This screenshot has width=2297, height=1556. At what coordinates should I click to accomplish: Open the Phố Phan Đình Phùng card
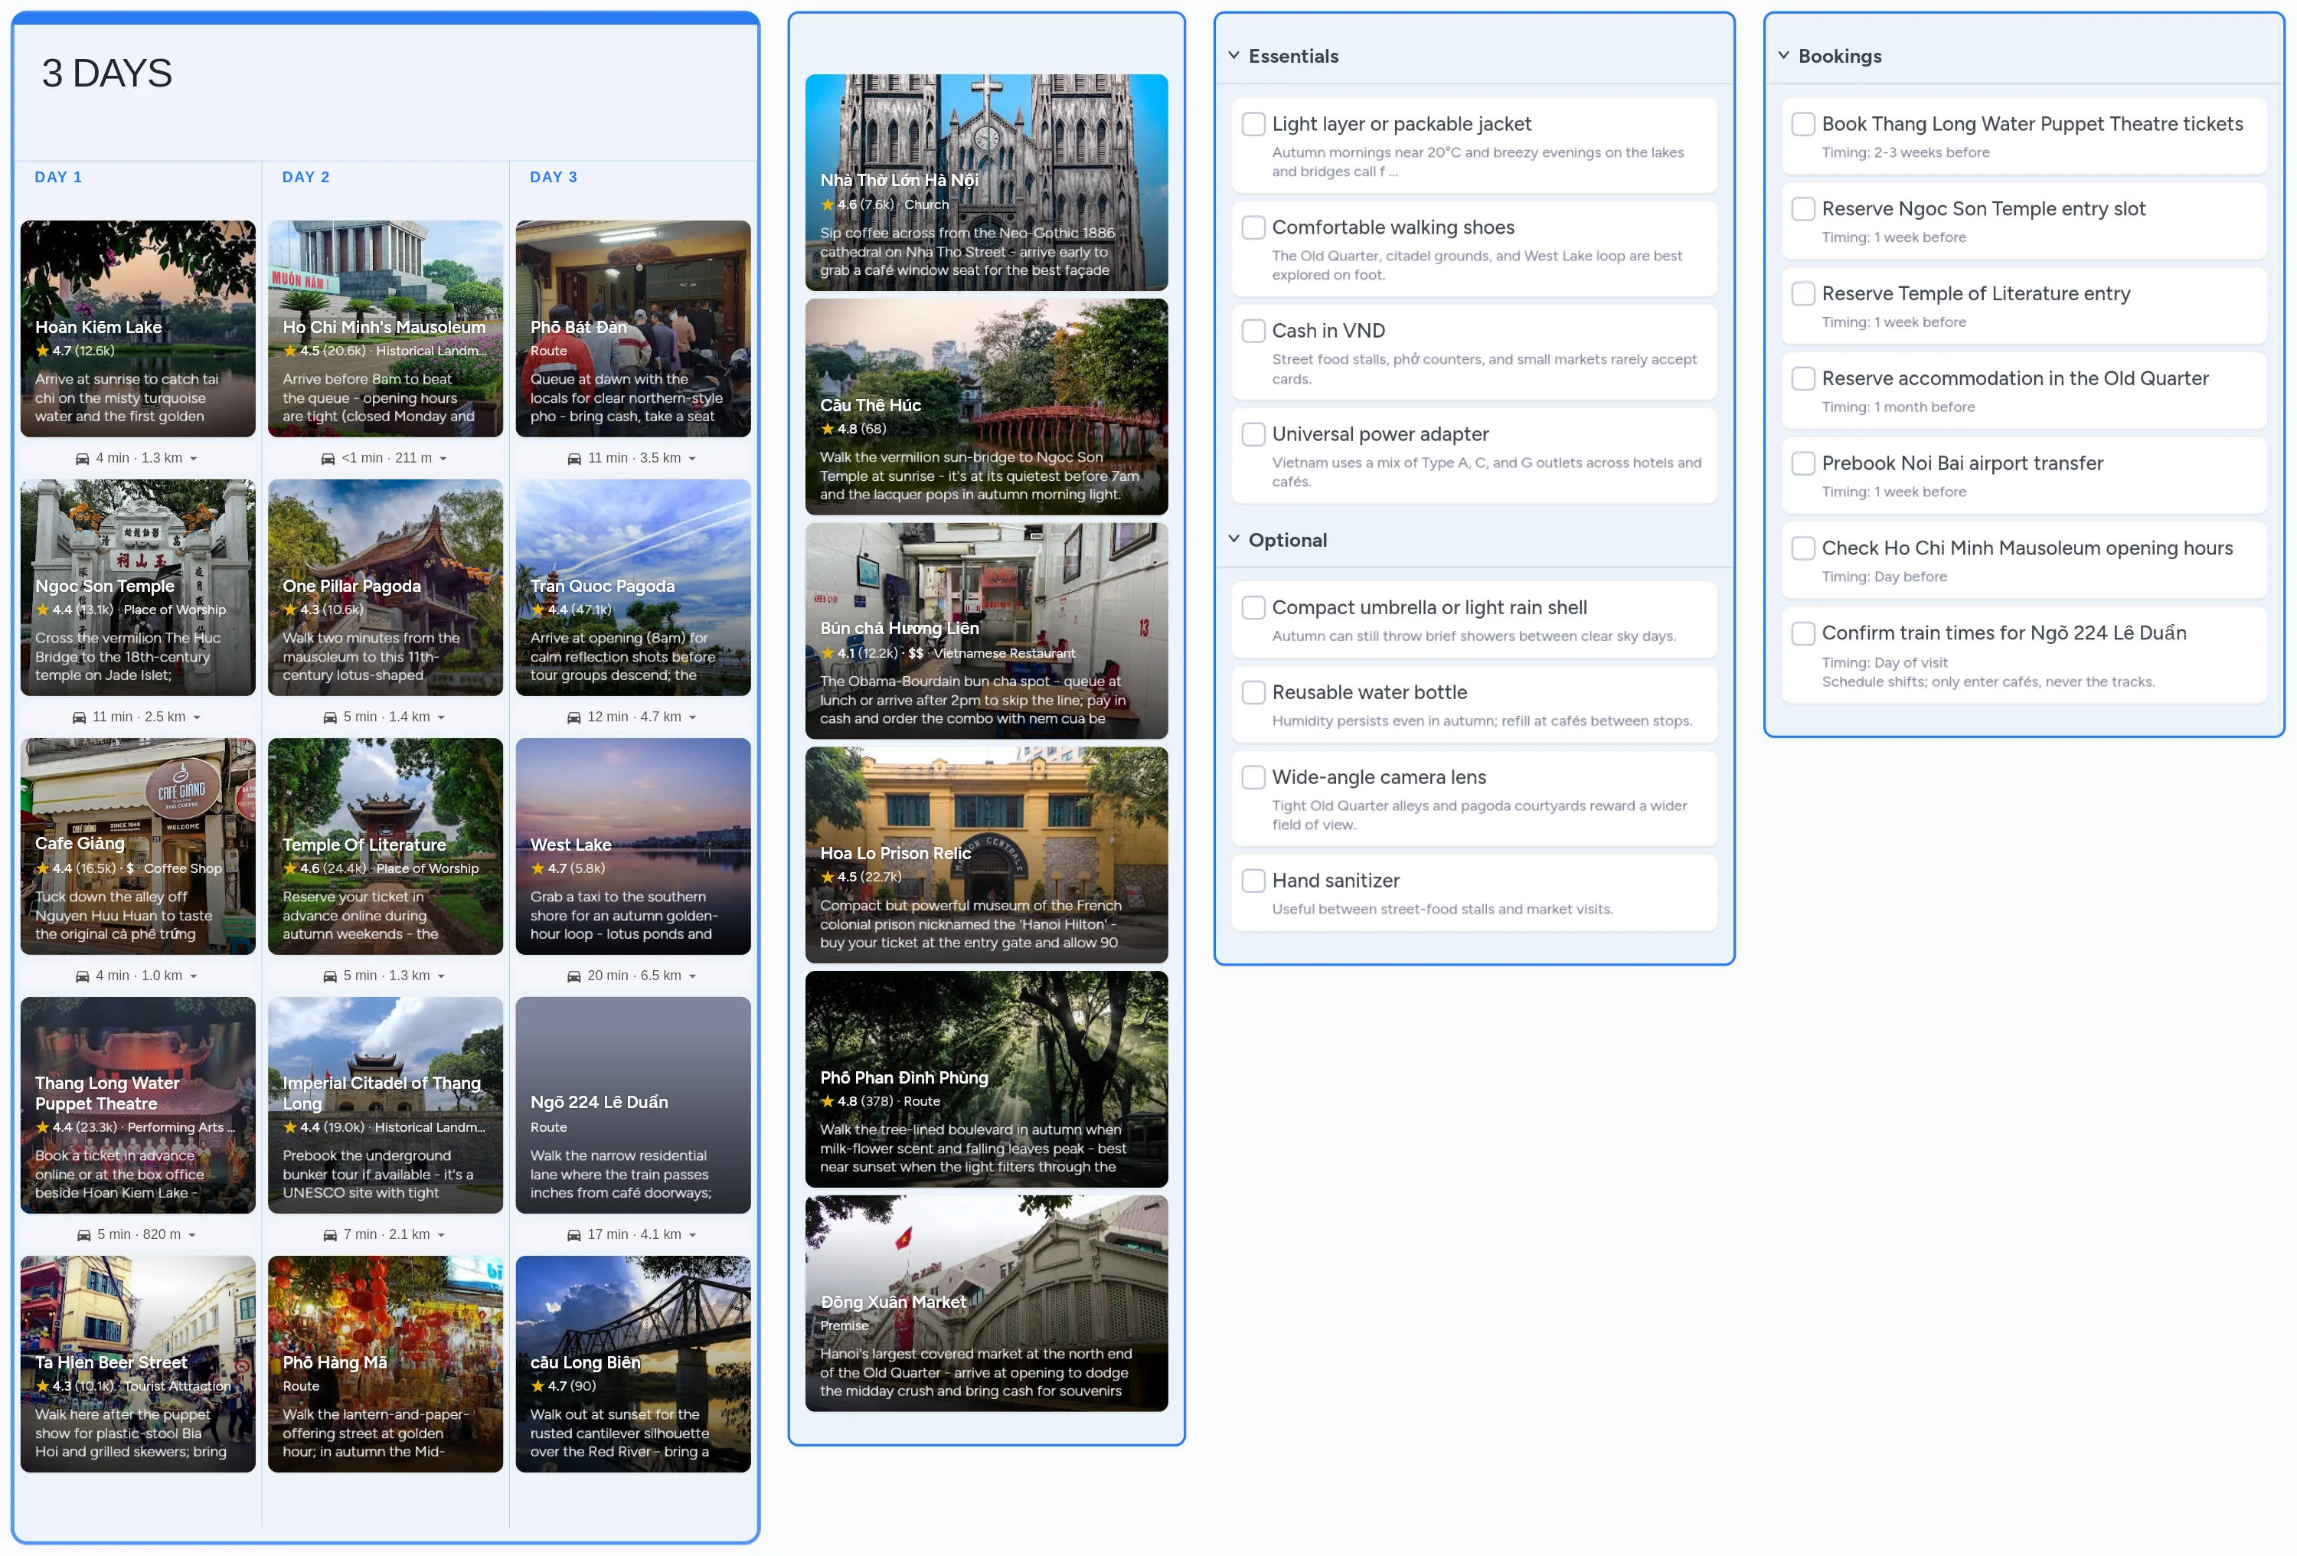coord(986,1080)
